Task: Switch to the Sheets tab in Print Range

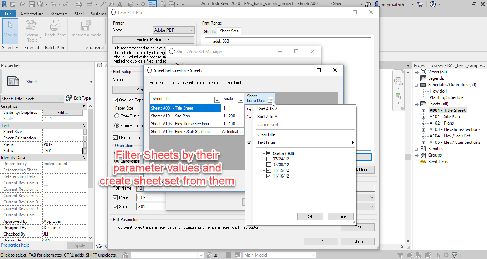Action: coord(210,31)
